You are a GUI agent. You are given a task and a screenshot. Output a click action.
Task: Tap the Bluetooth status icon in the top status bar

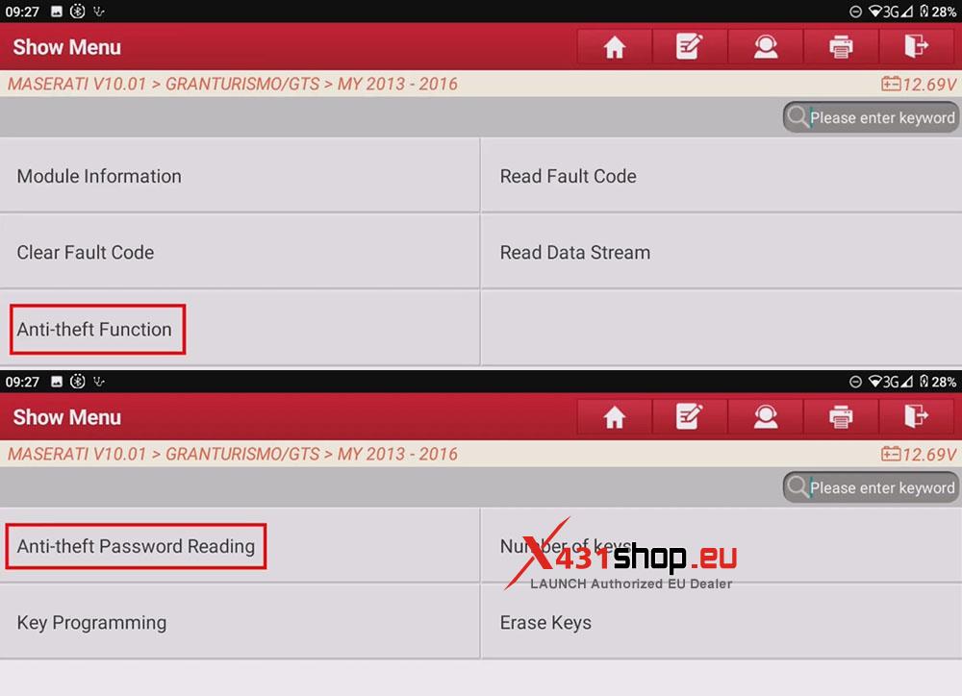(x=77, y=11)
